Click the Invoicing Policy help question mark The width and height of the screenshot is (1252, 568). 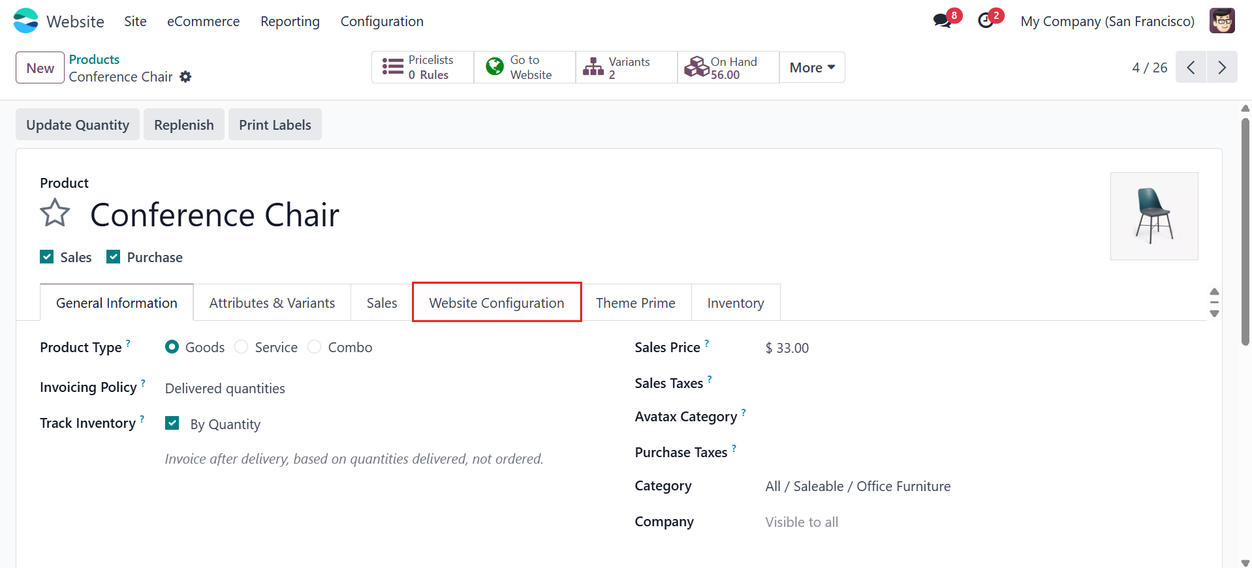143,383
